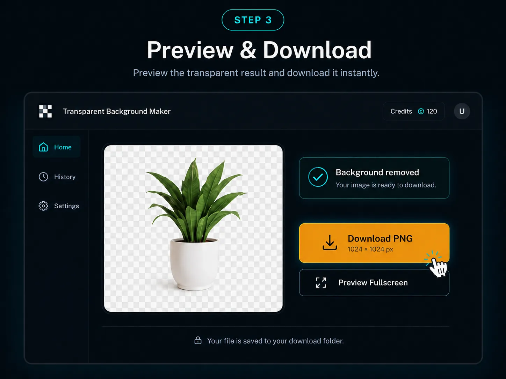This screenshot has width=506, height=379.
Task: Click the Home house icon
Action: [43, 147]
